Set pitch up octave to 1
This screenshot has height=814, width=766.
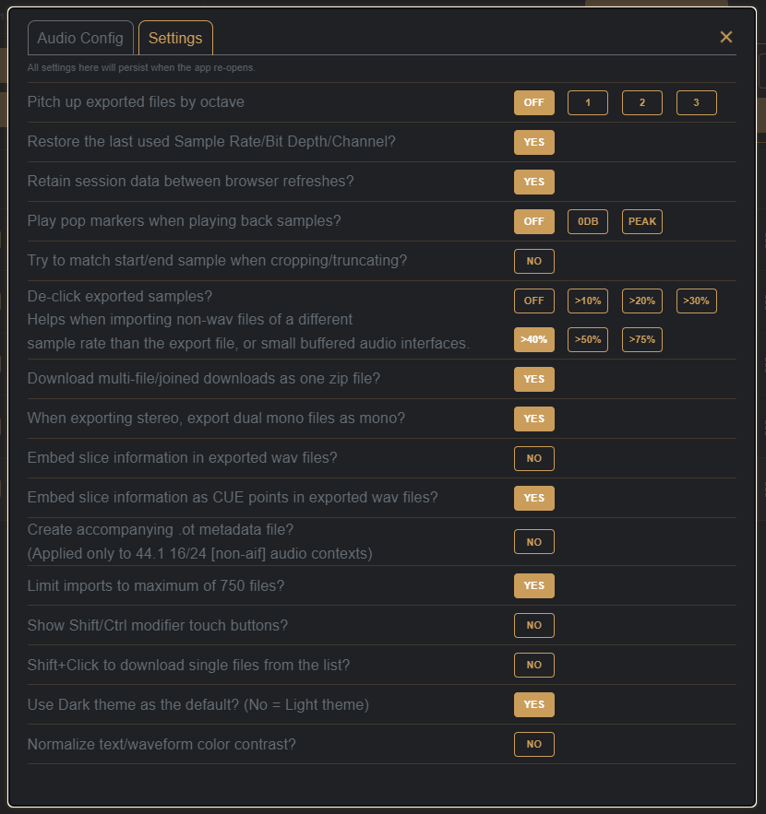click(587, 102)
